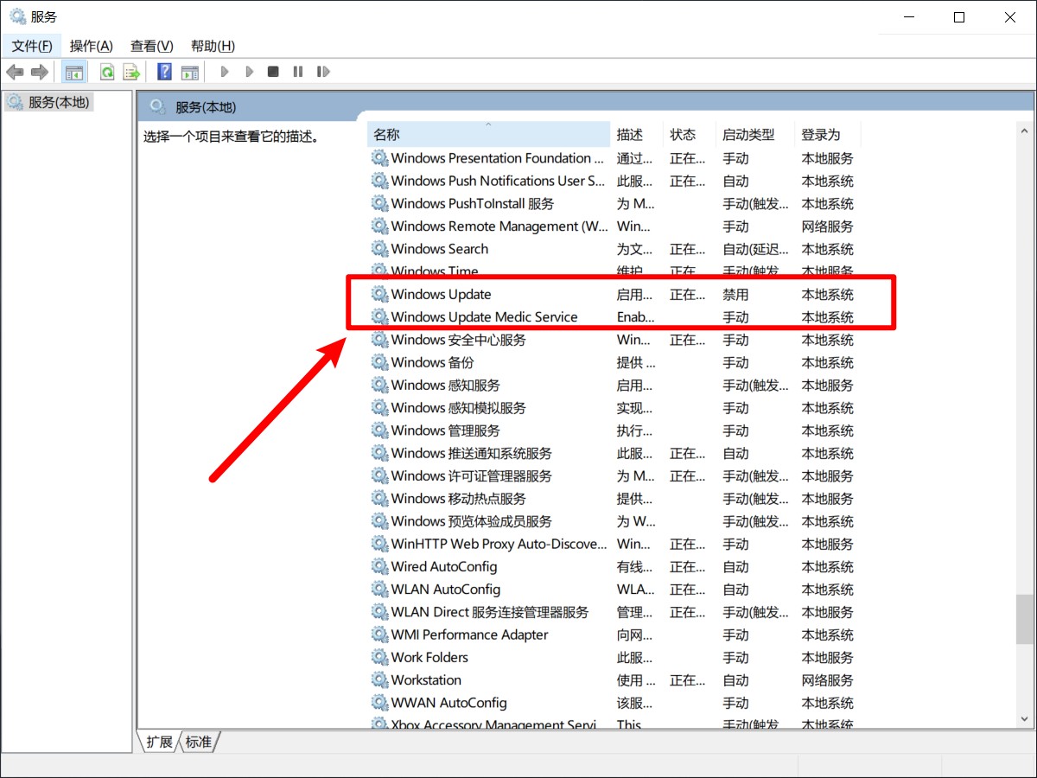Click the Back navigation arrow
The width and height of the screenshot is (1037, 778).
tap(15, 71)
